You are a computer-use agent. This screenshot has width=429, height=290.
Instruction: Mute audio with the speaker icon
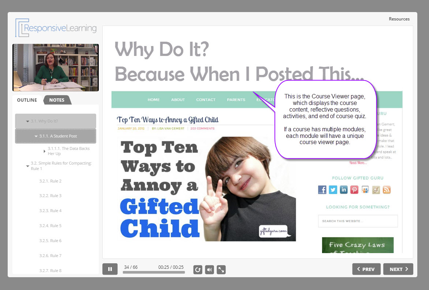[x=210, y=270]
